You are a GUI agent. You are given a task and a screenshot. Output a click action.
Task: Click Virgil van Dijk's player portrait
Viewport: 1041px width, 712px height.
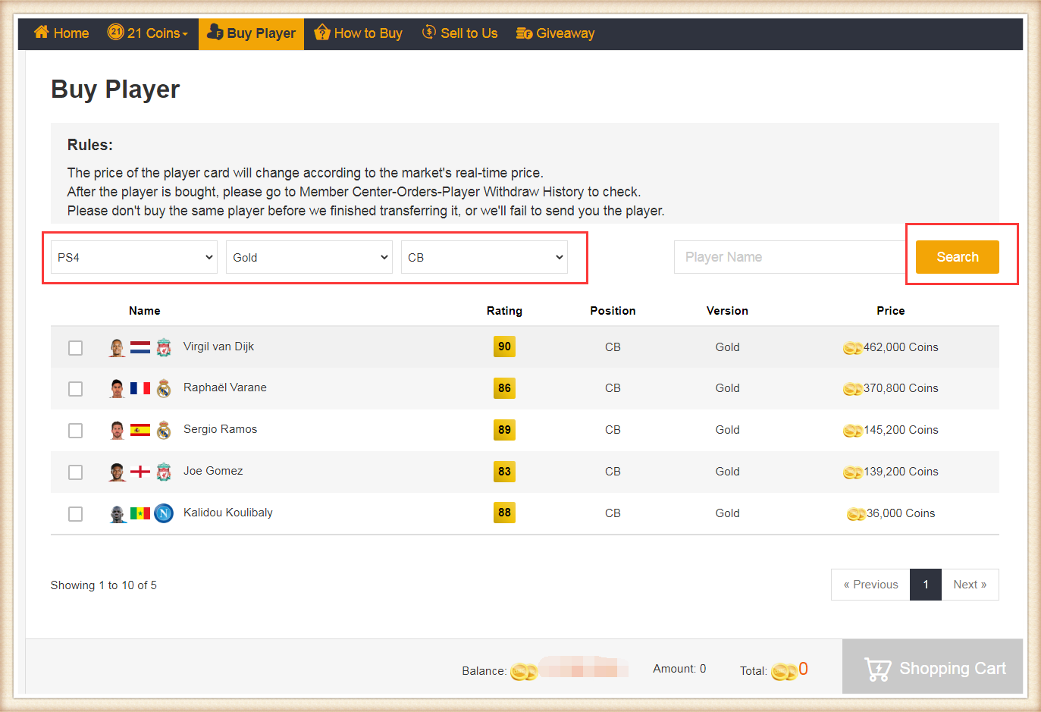pos(117,347)
